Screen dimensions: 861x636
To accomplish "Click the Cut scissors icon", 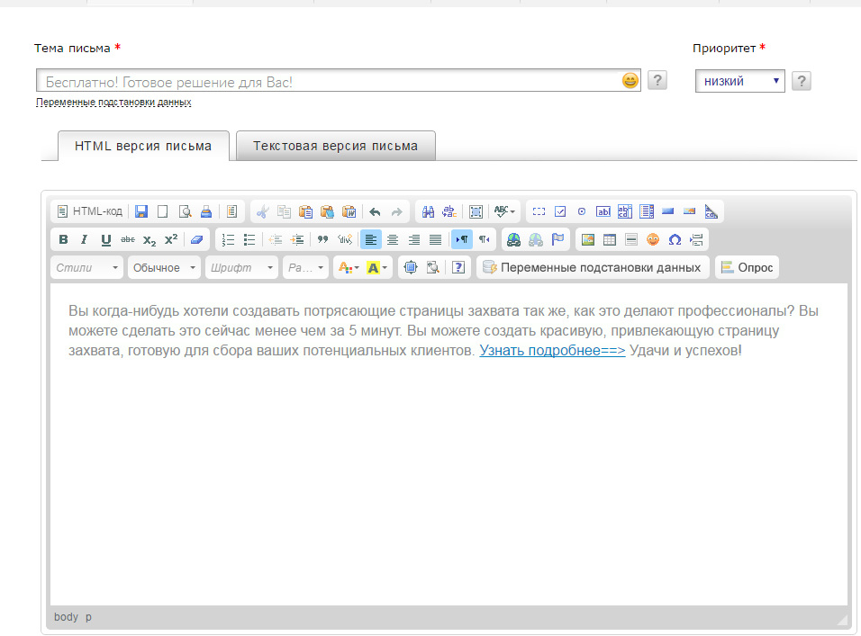I will [x=262, y=211].
